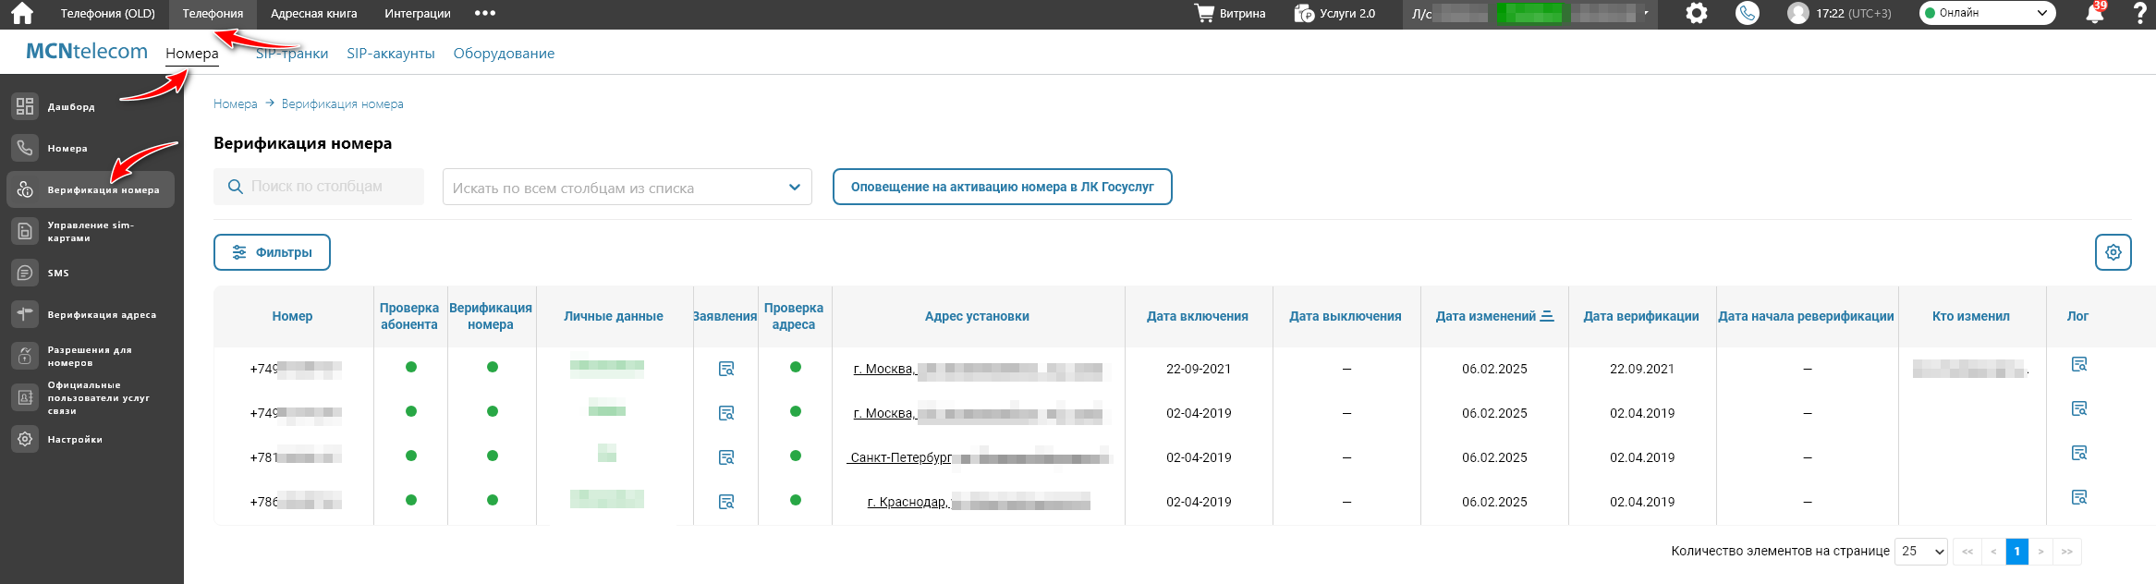This screenshot has height=584, width=2156.
Task: Open Адресная книга menu
Action: pyautogui.click(x=314, y=14)
